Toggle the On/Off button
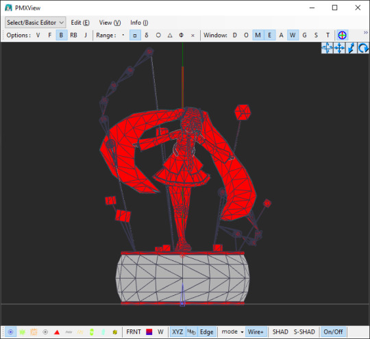This screenshot has height=339, width=370. coord(333,332)
